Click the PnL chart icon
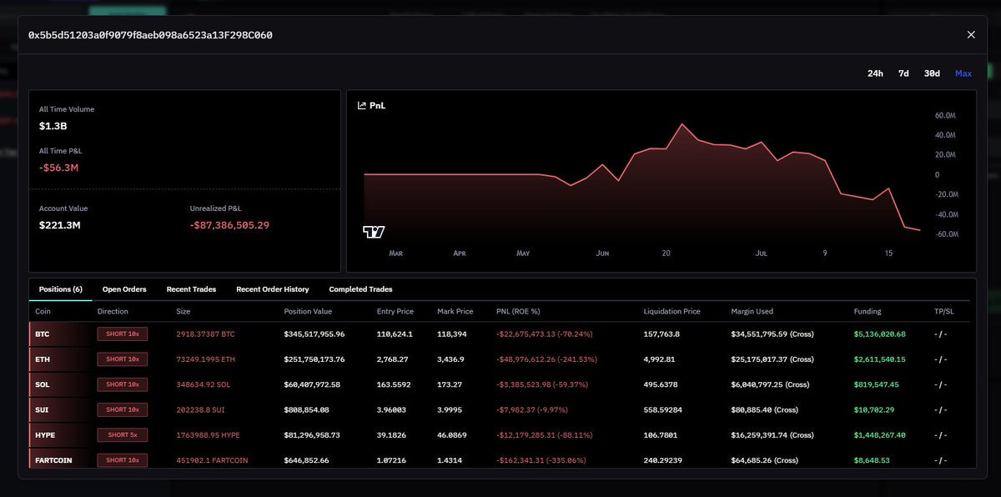This screenshot has height=497, width=1001. (362, 106)
